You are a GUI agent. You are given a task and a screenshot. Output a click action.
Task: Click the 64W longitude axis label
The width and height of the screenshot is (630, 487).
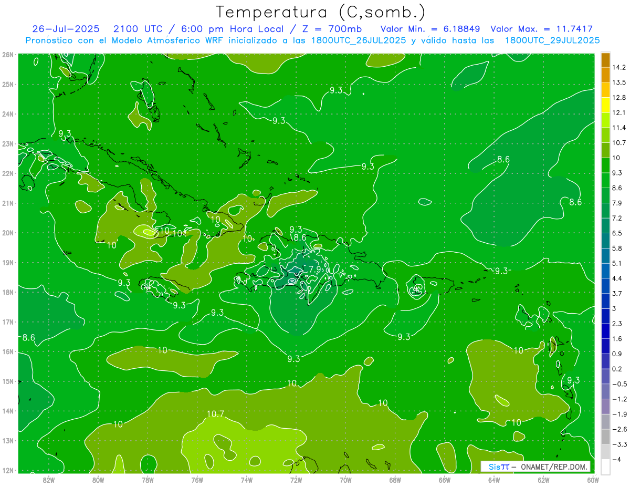494,480
